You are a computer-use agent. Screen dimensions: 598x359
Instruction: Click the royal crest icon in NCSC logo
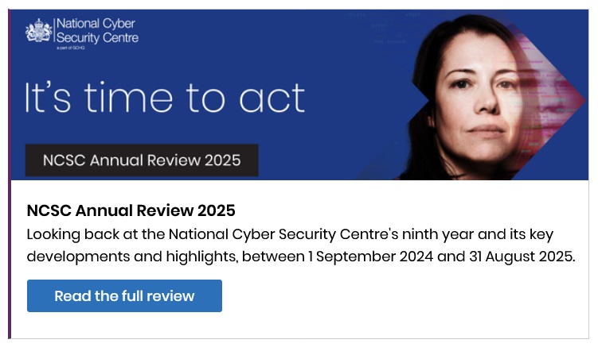pos(38,32)
